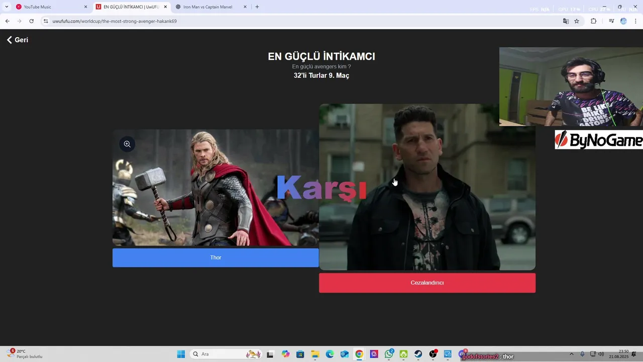Open the Chrome profile avatar

pyautogui.click(x=623, y=21)
